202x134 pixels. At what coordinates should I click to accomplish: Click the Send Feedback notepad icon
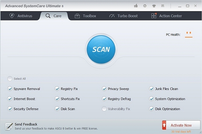point(9,126)
